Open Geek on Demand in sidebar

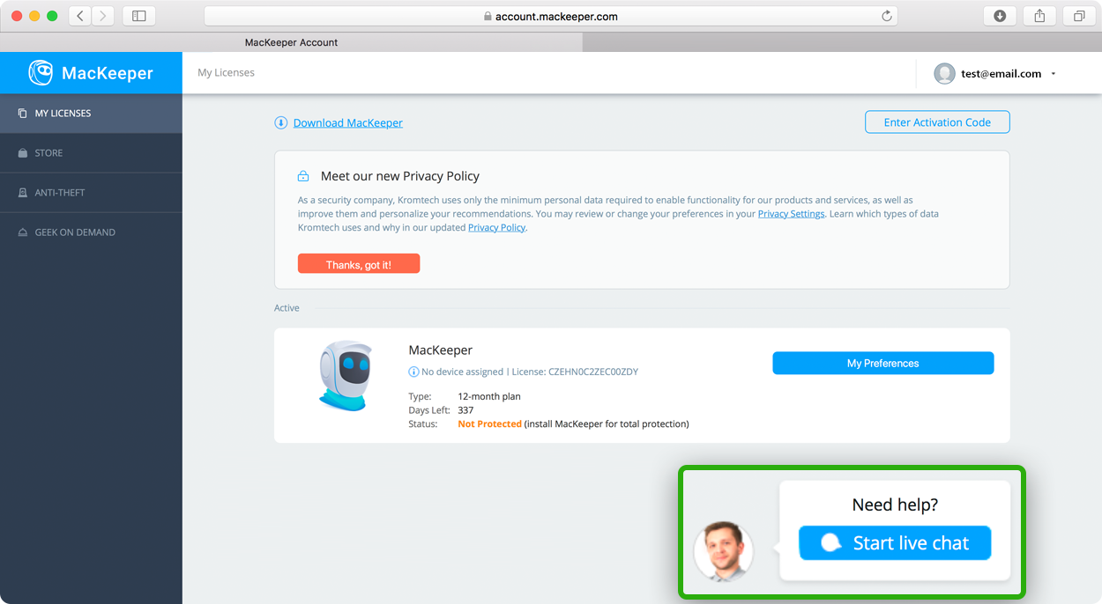pyautogui.click(x=91, y=232)
